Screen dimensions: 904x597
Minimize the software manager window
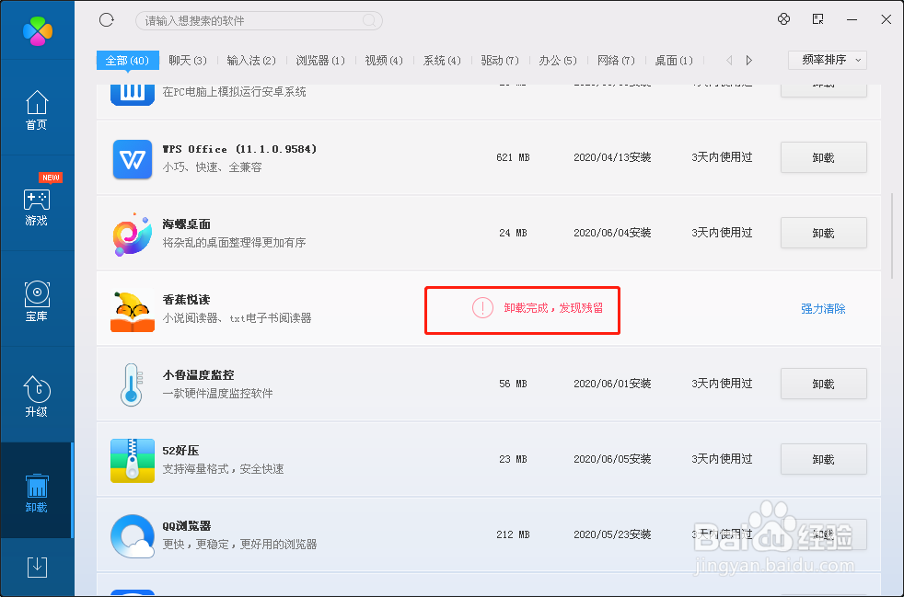[852, 19]
